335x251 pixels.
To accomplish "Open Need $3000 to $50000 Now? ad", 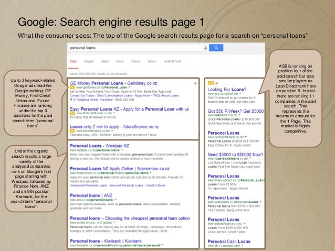I will click(x=235, y=155).
